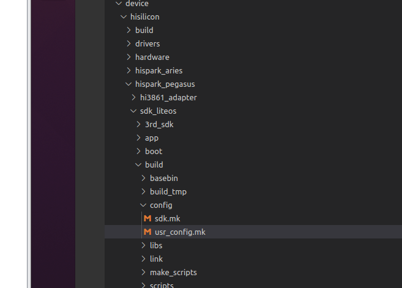The image size is (402, 288).
Task: Expand the hi3861_adapter folder chevron
Action: (133, 98)
